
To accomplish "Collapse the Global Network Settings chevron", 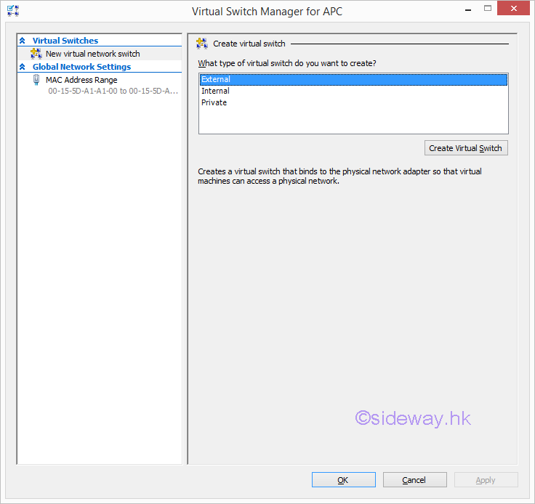I will point(23,67).
